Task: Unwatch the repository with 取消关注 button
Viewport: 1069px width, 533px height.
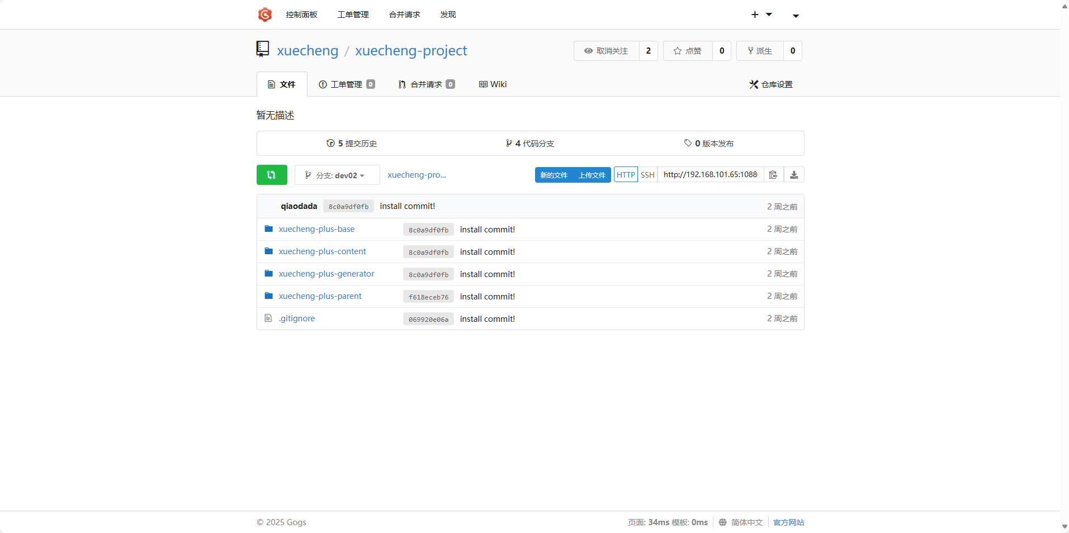Action: [607, 51]
